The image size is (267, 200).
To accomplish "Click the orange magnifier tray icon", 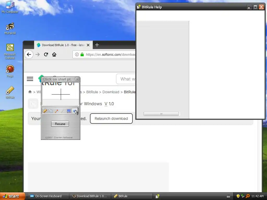I will pos(248,196).
